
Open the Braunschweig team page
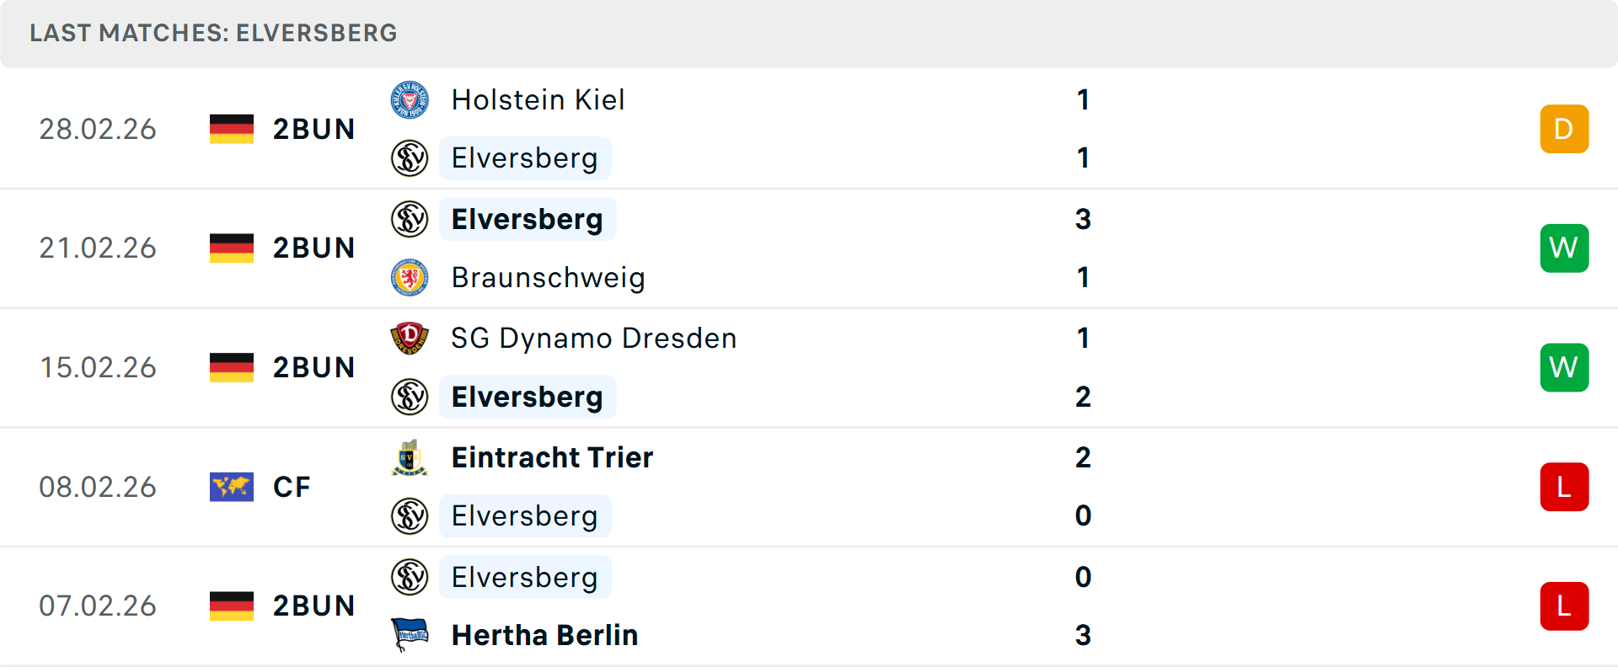tap(548, 278)
